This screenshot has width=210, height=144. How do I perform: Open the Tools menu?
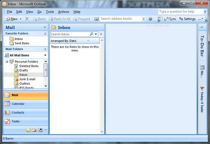pos(50,12)
